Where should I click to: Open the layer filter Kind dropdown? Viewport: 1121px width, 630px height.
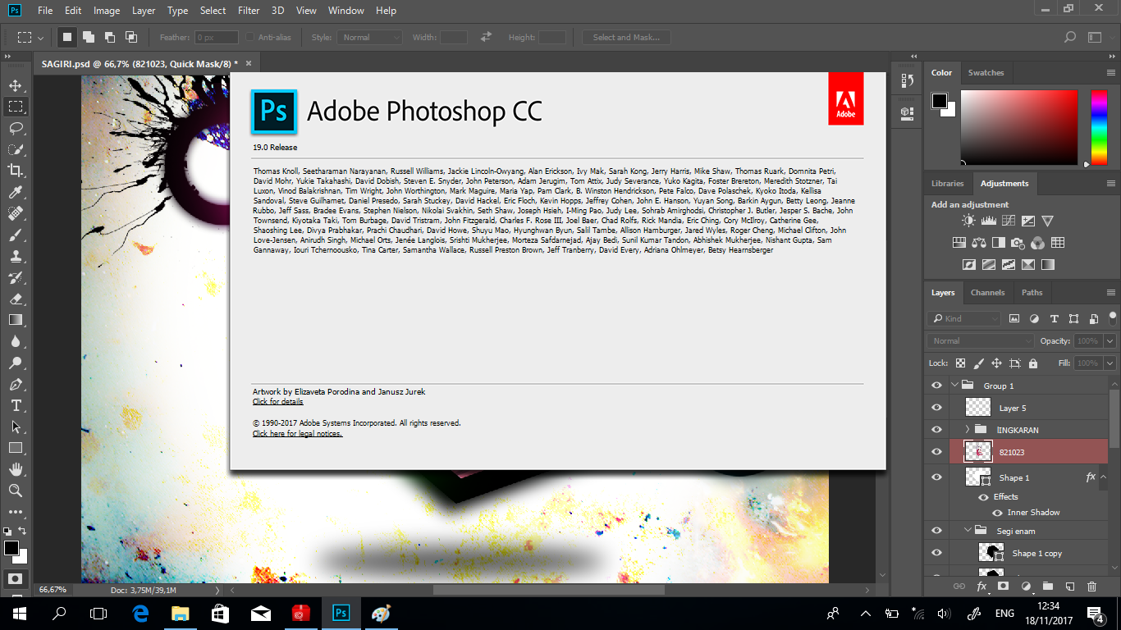[964, 318]
